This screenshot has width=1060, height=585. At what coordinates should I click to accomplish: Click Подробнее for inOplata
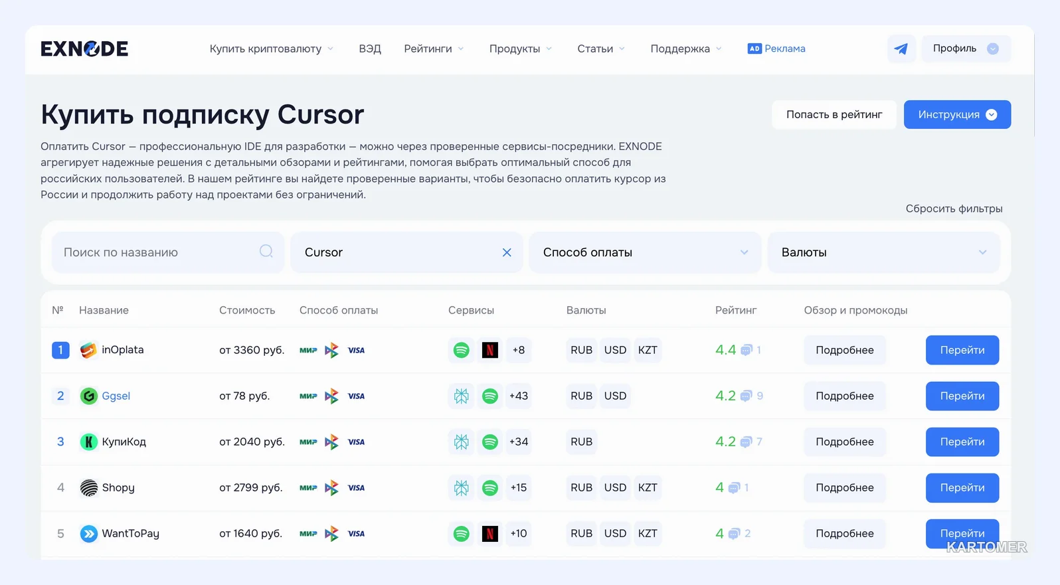coord(845,350)
